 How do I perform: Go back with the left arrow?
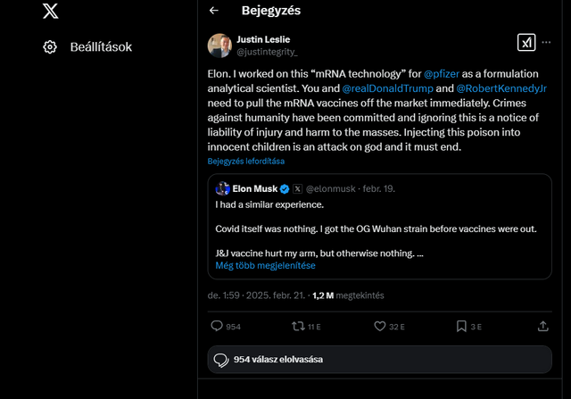pyautogui.click(x=213, y=11)
